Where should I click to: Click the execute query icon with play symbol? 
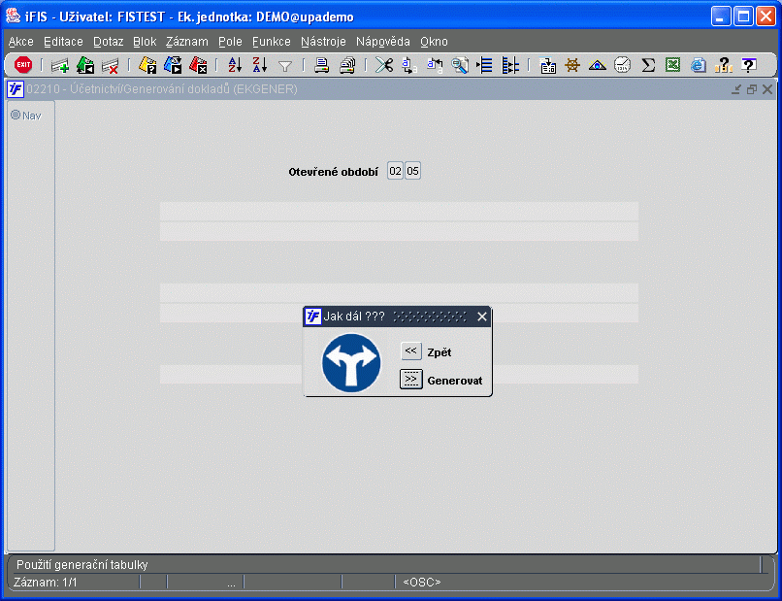coord(173,65)
